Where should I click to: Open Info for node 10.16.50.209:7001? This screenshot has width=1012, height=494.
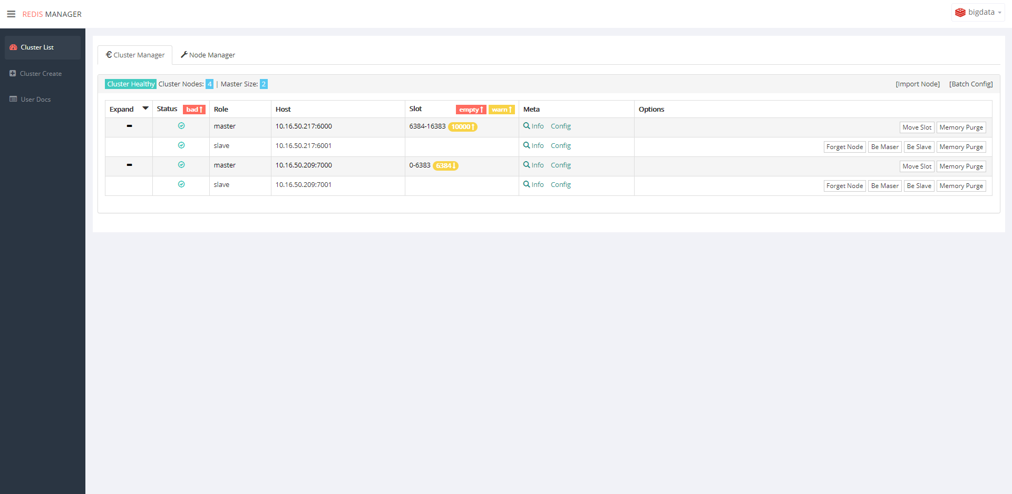click(x=533, y=185)
